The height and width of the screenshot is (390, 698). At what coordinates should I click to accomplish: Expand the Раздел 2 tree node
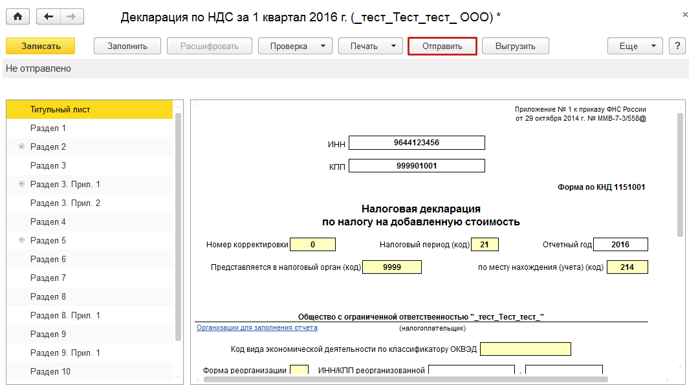coord(21,147)
